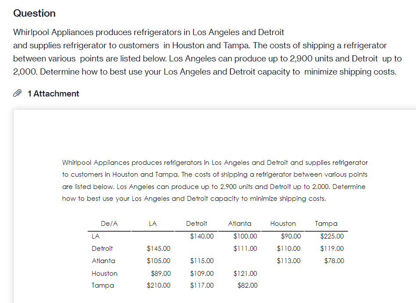The image size is (416, 303).
Task: Click the $210.00 cost value
Action: coord(159,285)
